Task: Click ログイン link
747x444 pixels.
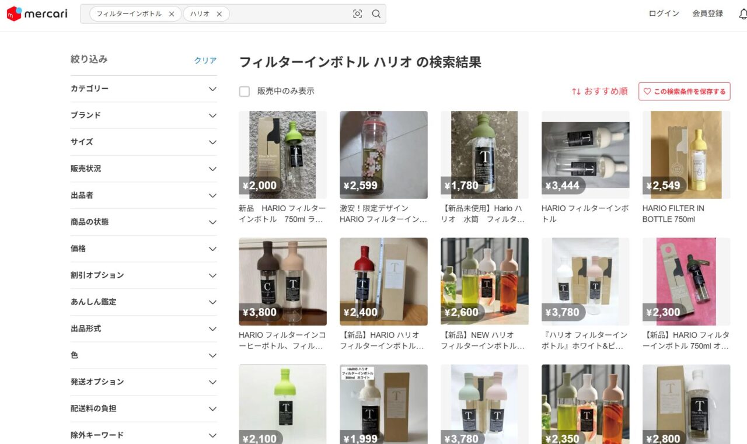Action: (x=664, y=13)
